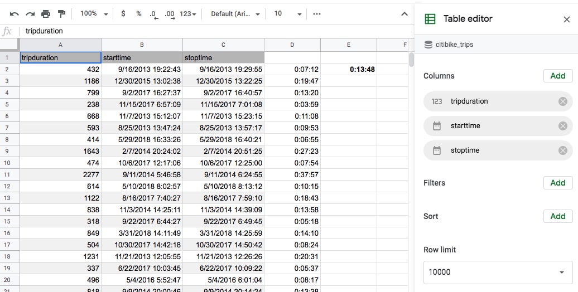
Task: Add a new filter in Table editor
Action: 558,183
